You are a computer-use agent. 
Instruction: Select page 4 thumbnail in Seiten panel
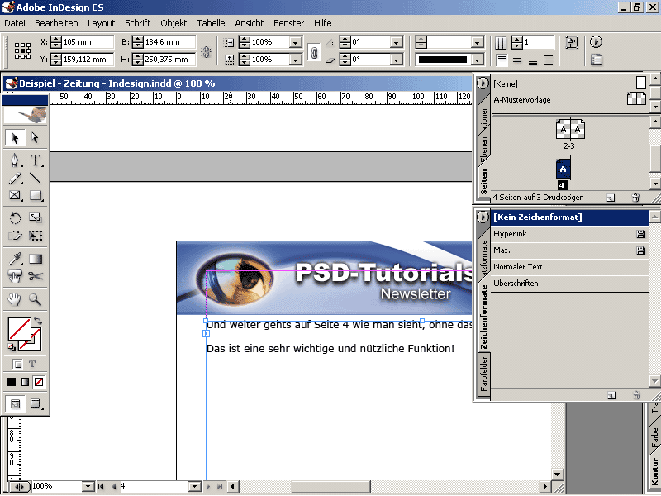coord(563,169)
